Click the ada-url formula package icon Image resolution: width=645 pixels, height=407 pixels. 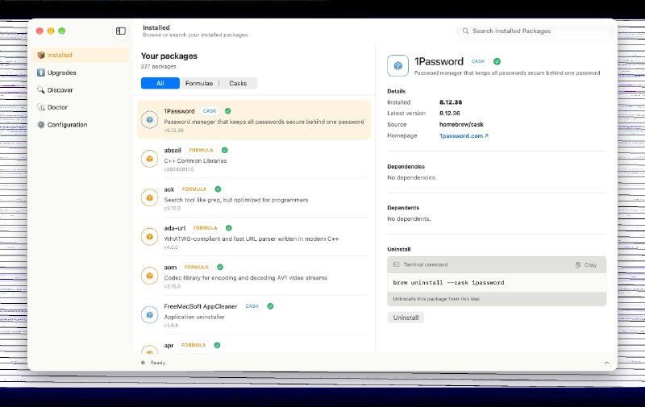point(150,237)
